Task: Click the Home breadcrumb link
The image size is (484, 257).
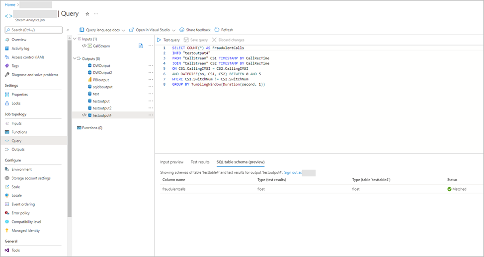Action: 10,4
